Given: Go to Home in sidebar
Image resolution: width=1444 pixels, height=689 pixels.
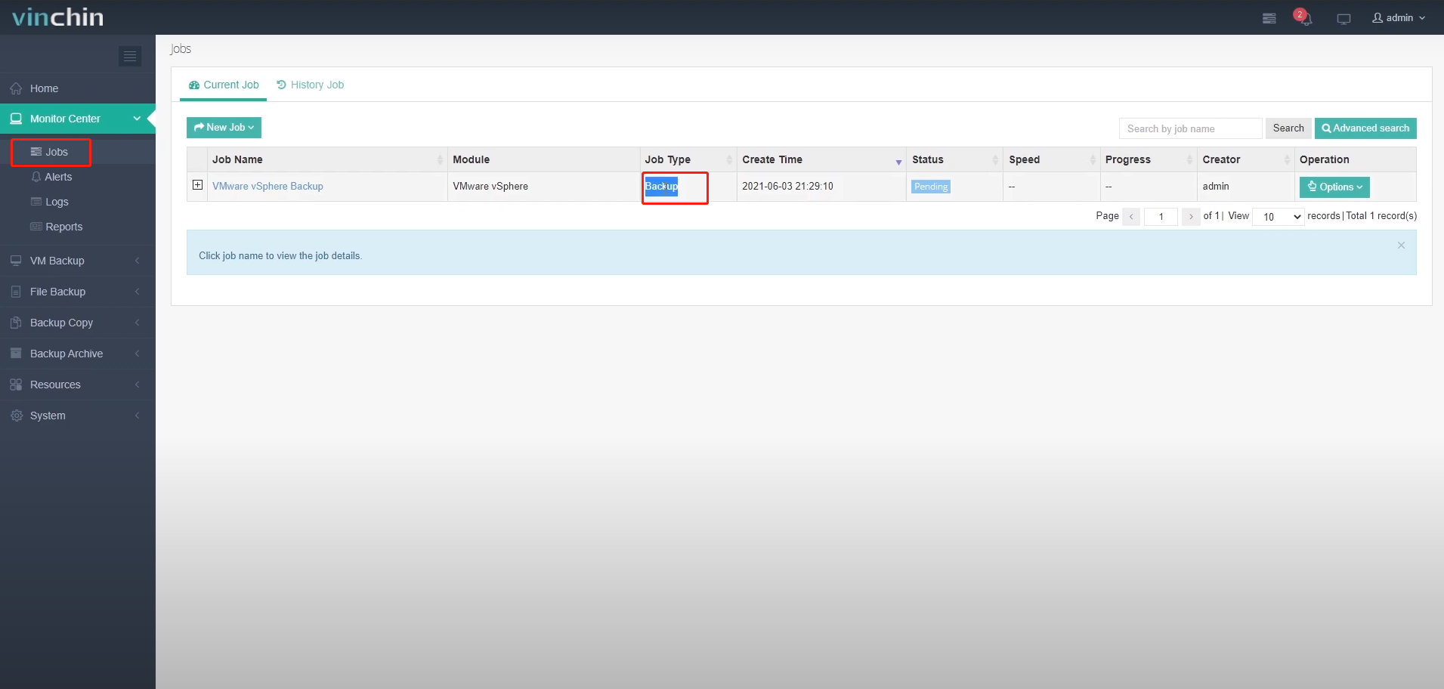Looking at the screenshot, I should click(78, 88).
